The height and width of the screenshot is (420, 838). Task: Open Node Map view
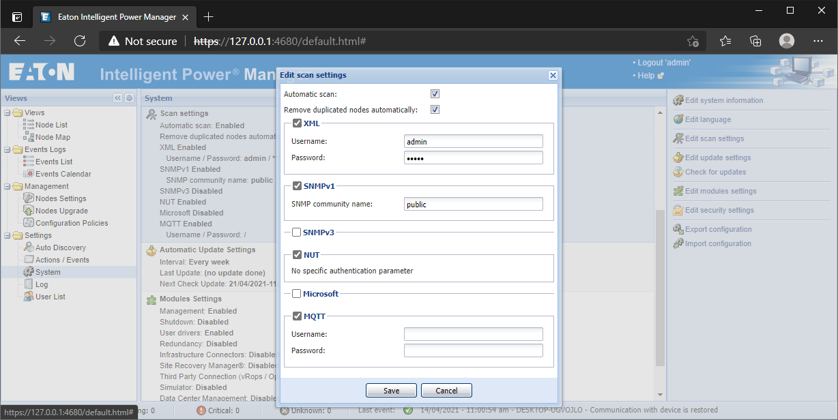tap(53, 137)
